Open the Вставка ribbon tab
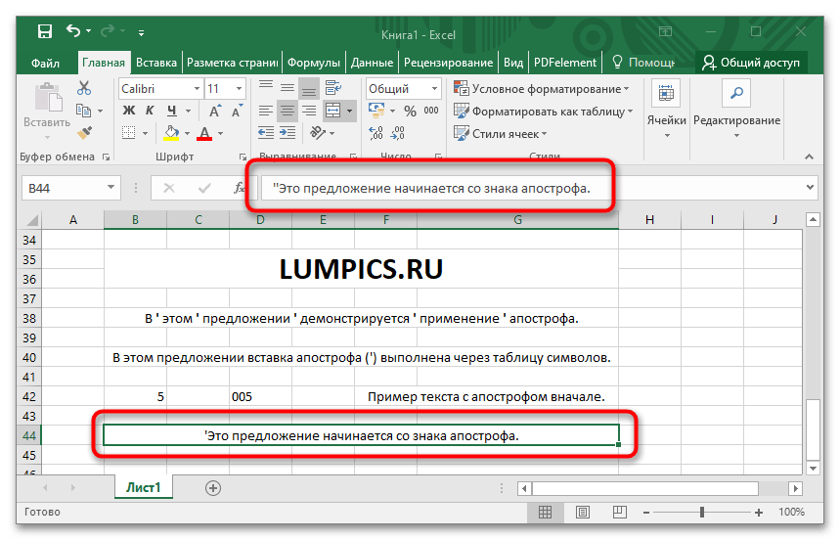This screenshot has height=540, width=840. pos(156,63)
